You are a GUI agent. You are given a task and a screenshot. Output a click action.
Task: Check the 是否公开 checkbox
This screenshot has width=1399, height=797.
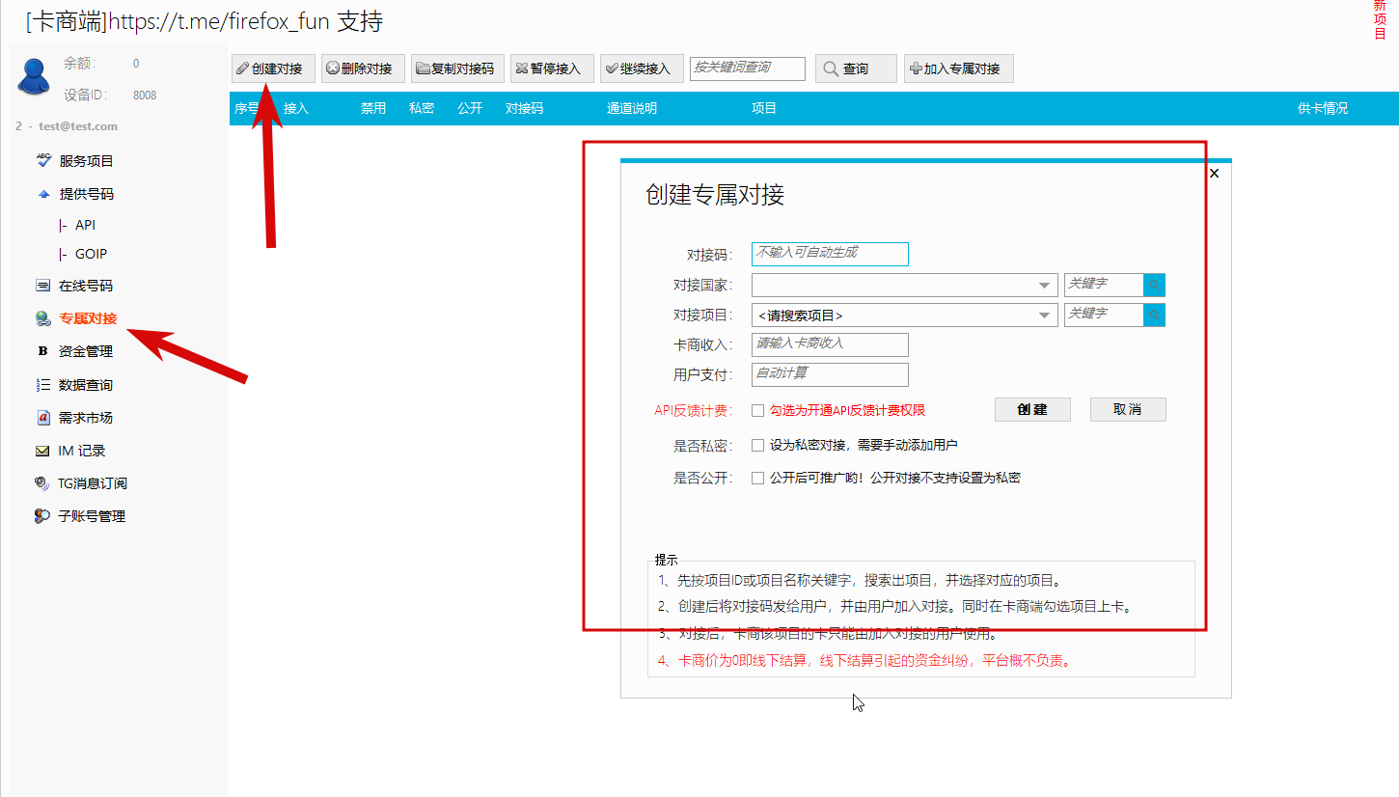click(758, 478)
